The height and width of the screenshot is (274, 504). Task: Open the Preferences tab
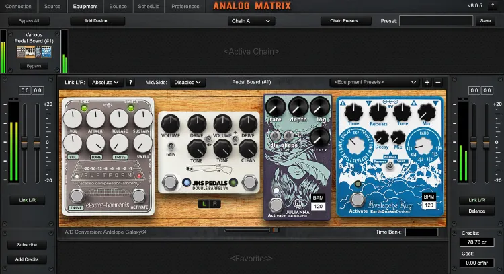tap(185, 7)
